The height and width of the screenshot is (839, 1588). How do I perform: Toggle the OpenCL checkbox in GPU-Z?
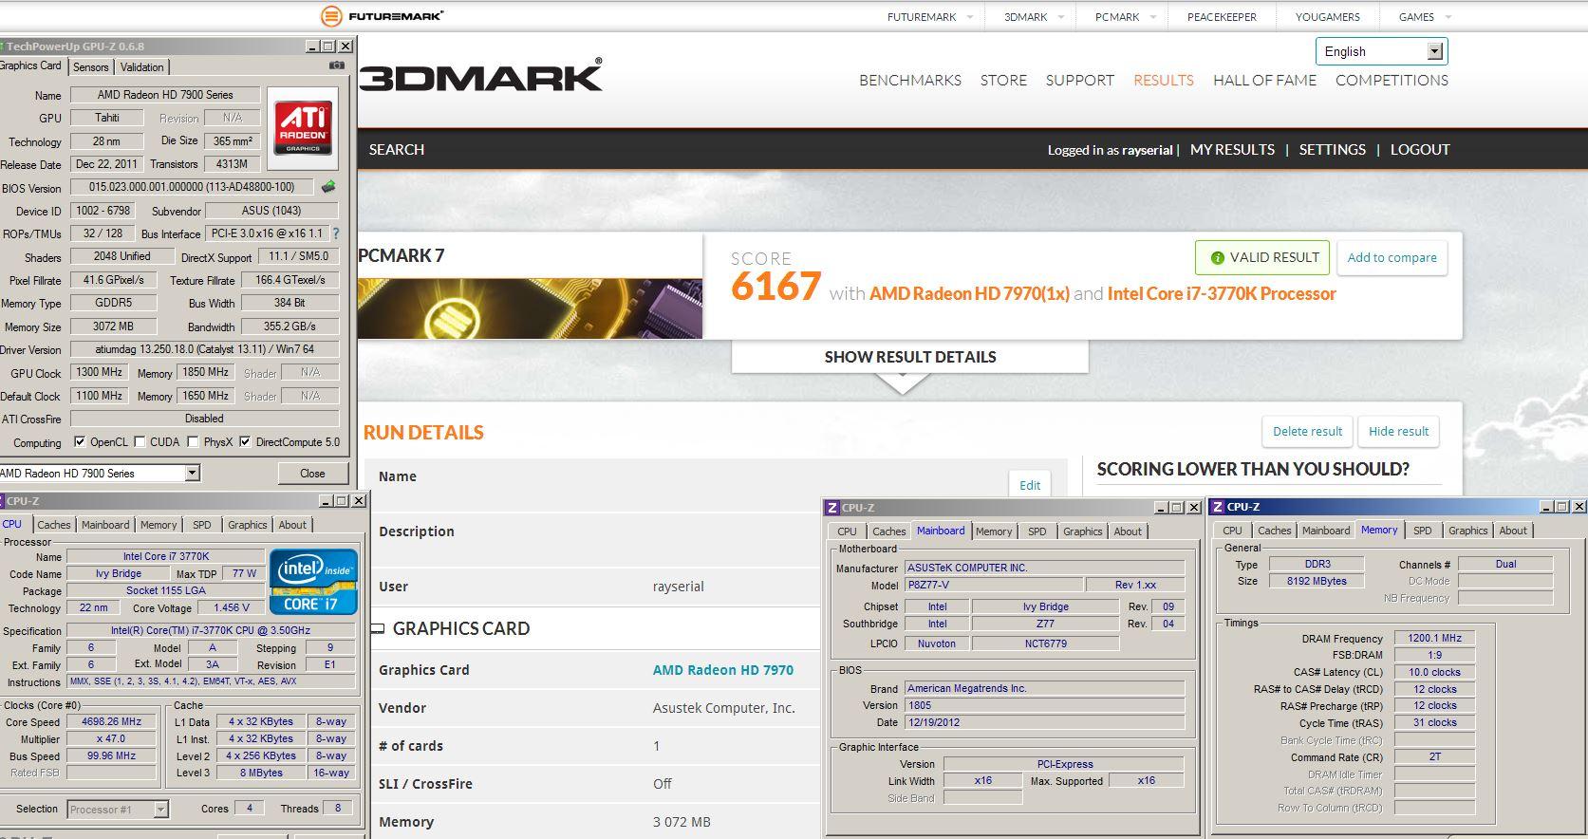click(x=80, y=441)
